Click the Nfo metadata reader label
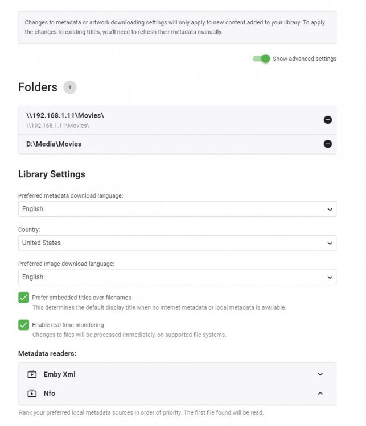This screenshot has height=426, width=366. coord(50,393)
